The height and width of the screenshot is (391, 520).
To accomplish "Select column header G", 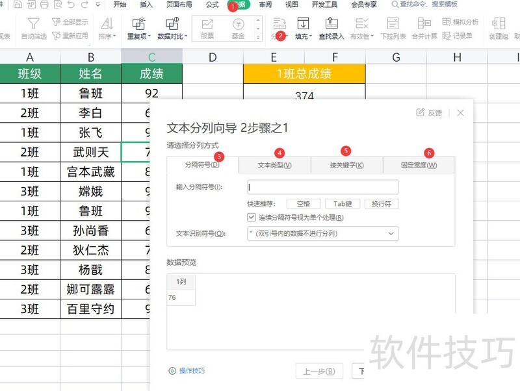I will pos(396,57).
